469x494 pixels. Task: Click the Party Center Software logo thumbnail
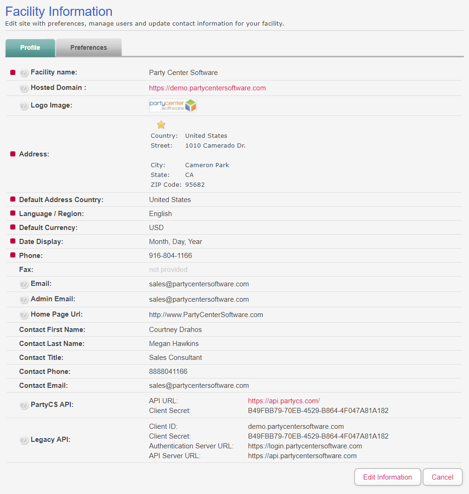173,106
